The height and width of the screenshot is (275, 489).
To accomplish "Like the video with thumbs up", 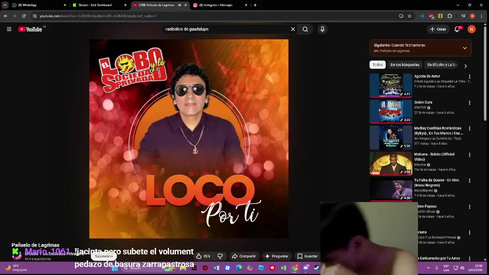I will click(x=203, y=256).
